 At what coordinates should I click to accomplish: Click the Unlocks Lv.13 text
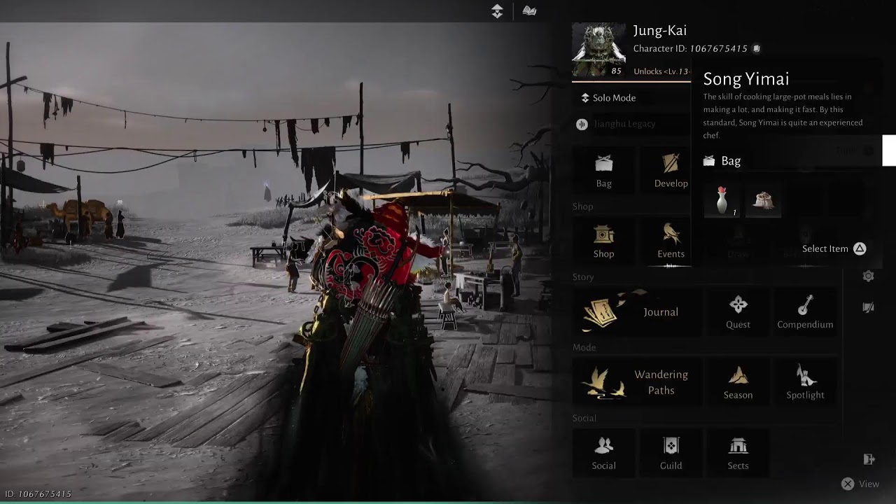coord(661,71)
